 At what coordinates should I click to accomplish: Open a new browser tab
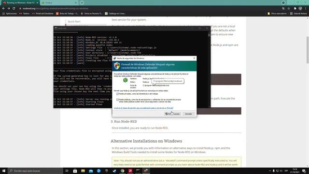pyautogui.click(x=82, y=3)
